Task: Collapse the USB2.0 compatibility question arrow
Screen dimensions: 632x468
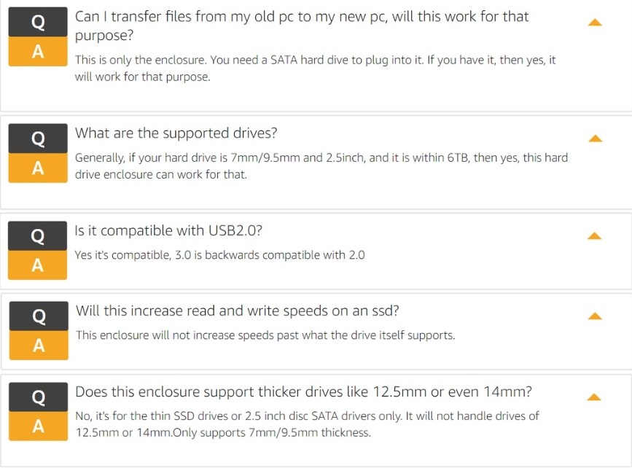Action: tap(595, 235)
